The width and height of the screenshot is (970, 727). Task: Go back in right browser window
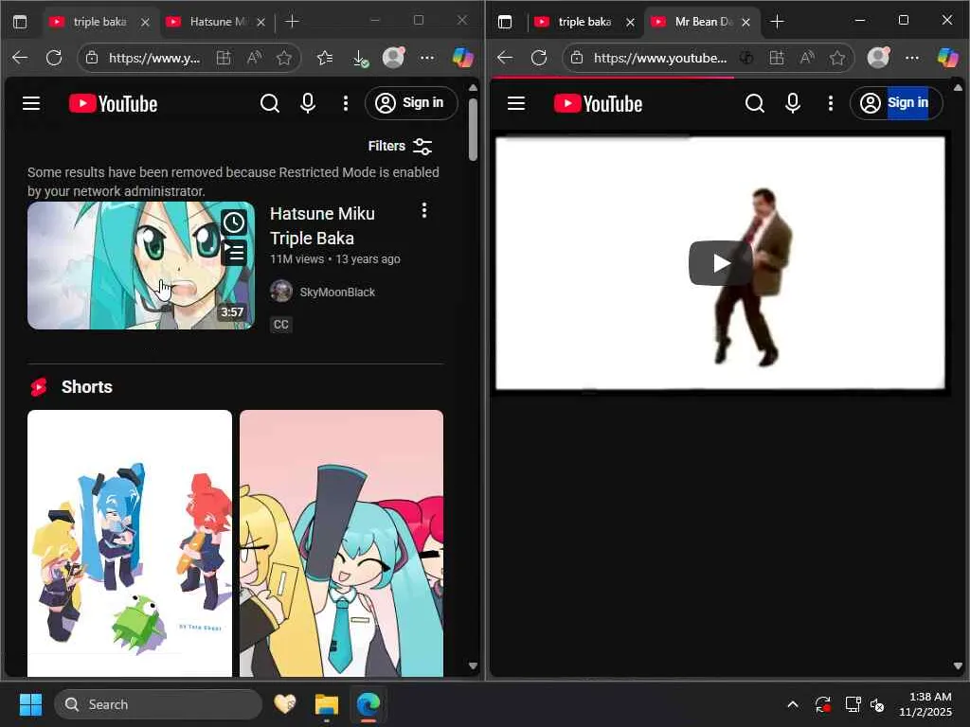pyautogui.click(x=505, y=58)
